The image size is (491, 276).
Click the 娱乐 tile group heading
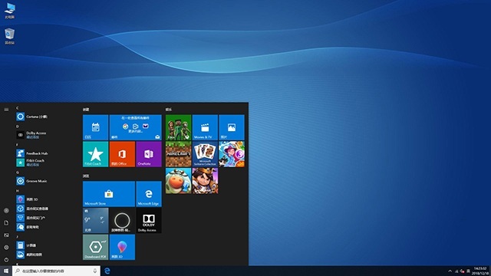click(x=169, y=110)
